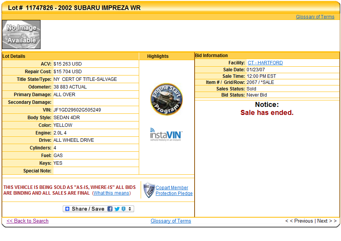Click the Share / Save button text
Screen dimensions: 341x241
pyautogui.click(x=88, y=209)
